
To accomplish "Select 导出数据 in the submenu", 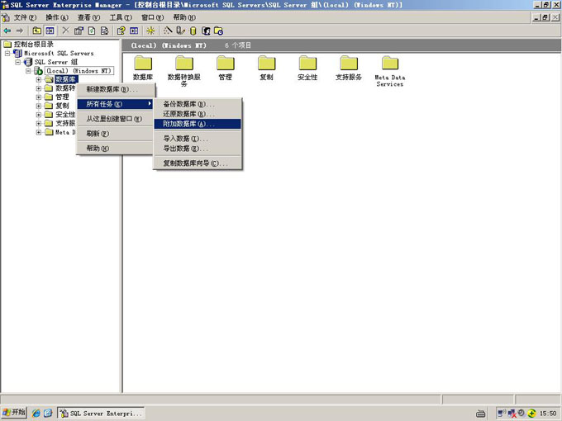I will [x=198, y=149].
